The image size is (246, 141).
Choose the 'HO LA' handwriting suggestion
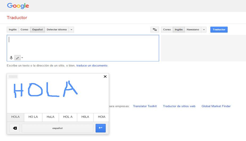coord(33,117)
